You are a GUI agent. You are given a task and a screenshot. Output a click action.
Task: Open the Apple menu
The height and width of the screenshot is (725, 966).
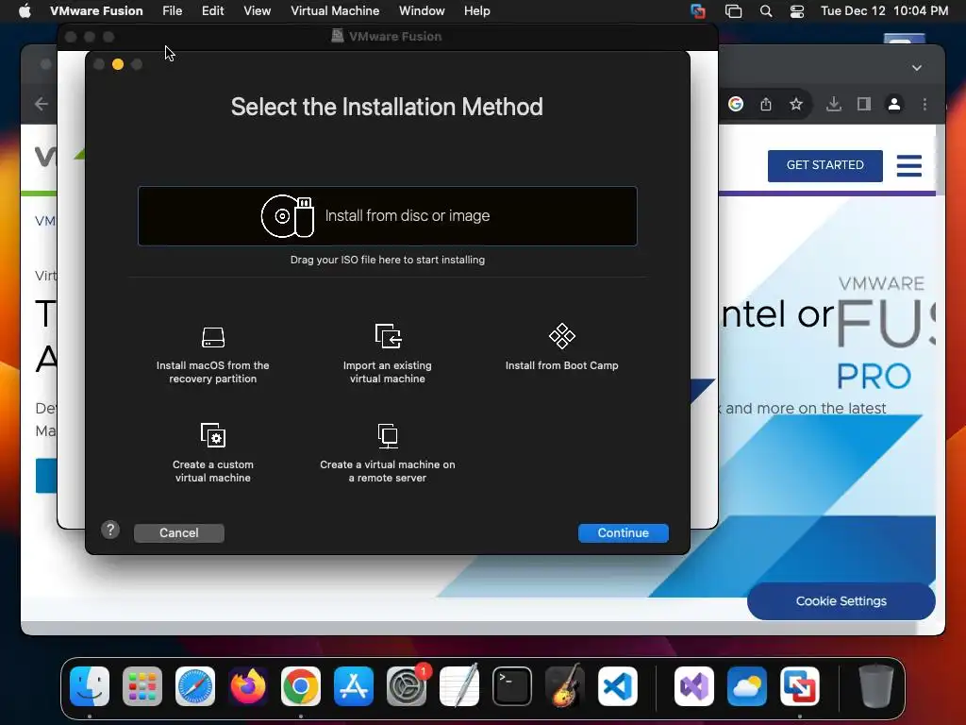[x=25, y=11]
